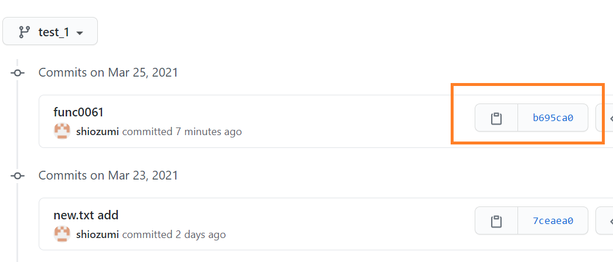Copy the full SHA for b695ca0
The height and width of the screenshot is (262, 613).
[x=496, y=118]
